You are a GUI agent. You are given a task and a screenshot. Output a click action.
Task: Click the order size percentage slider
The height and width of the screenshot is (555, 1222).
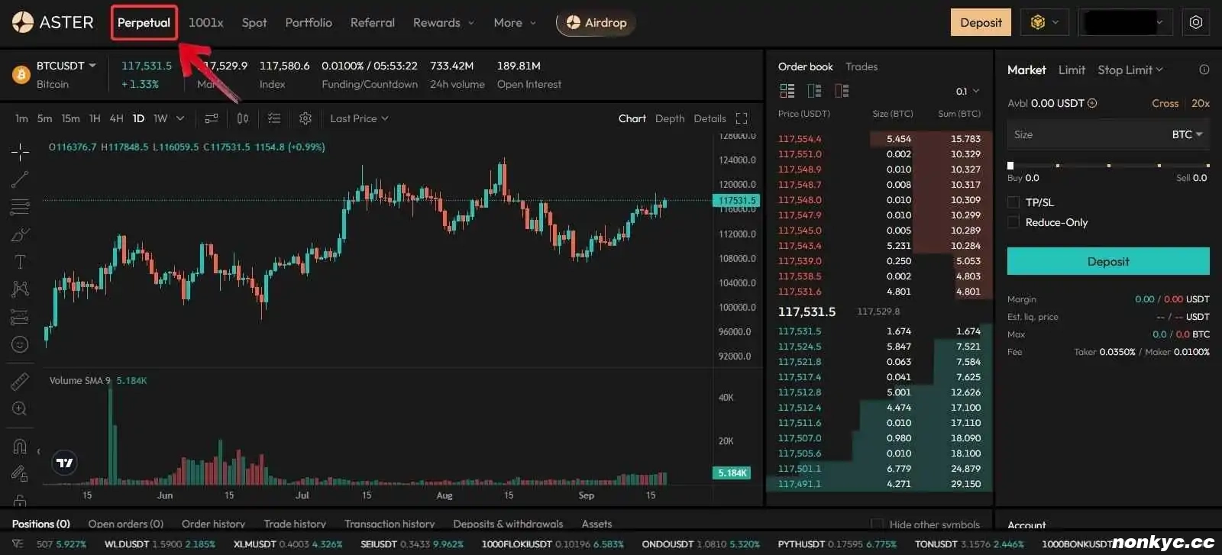tap(1108, 165)
